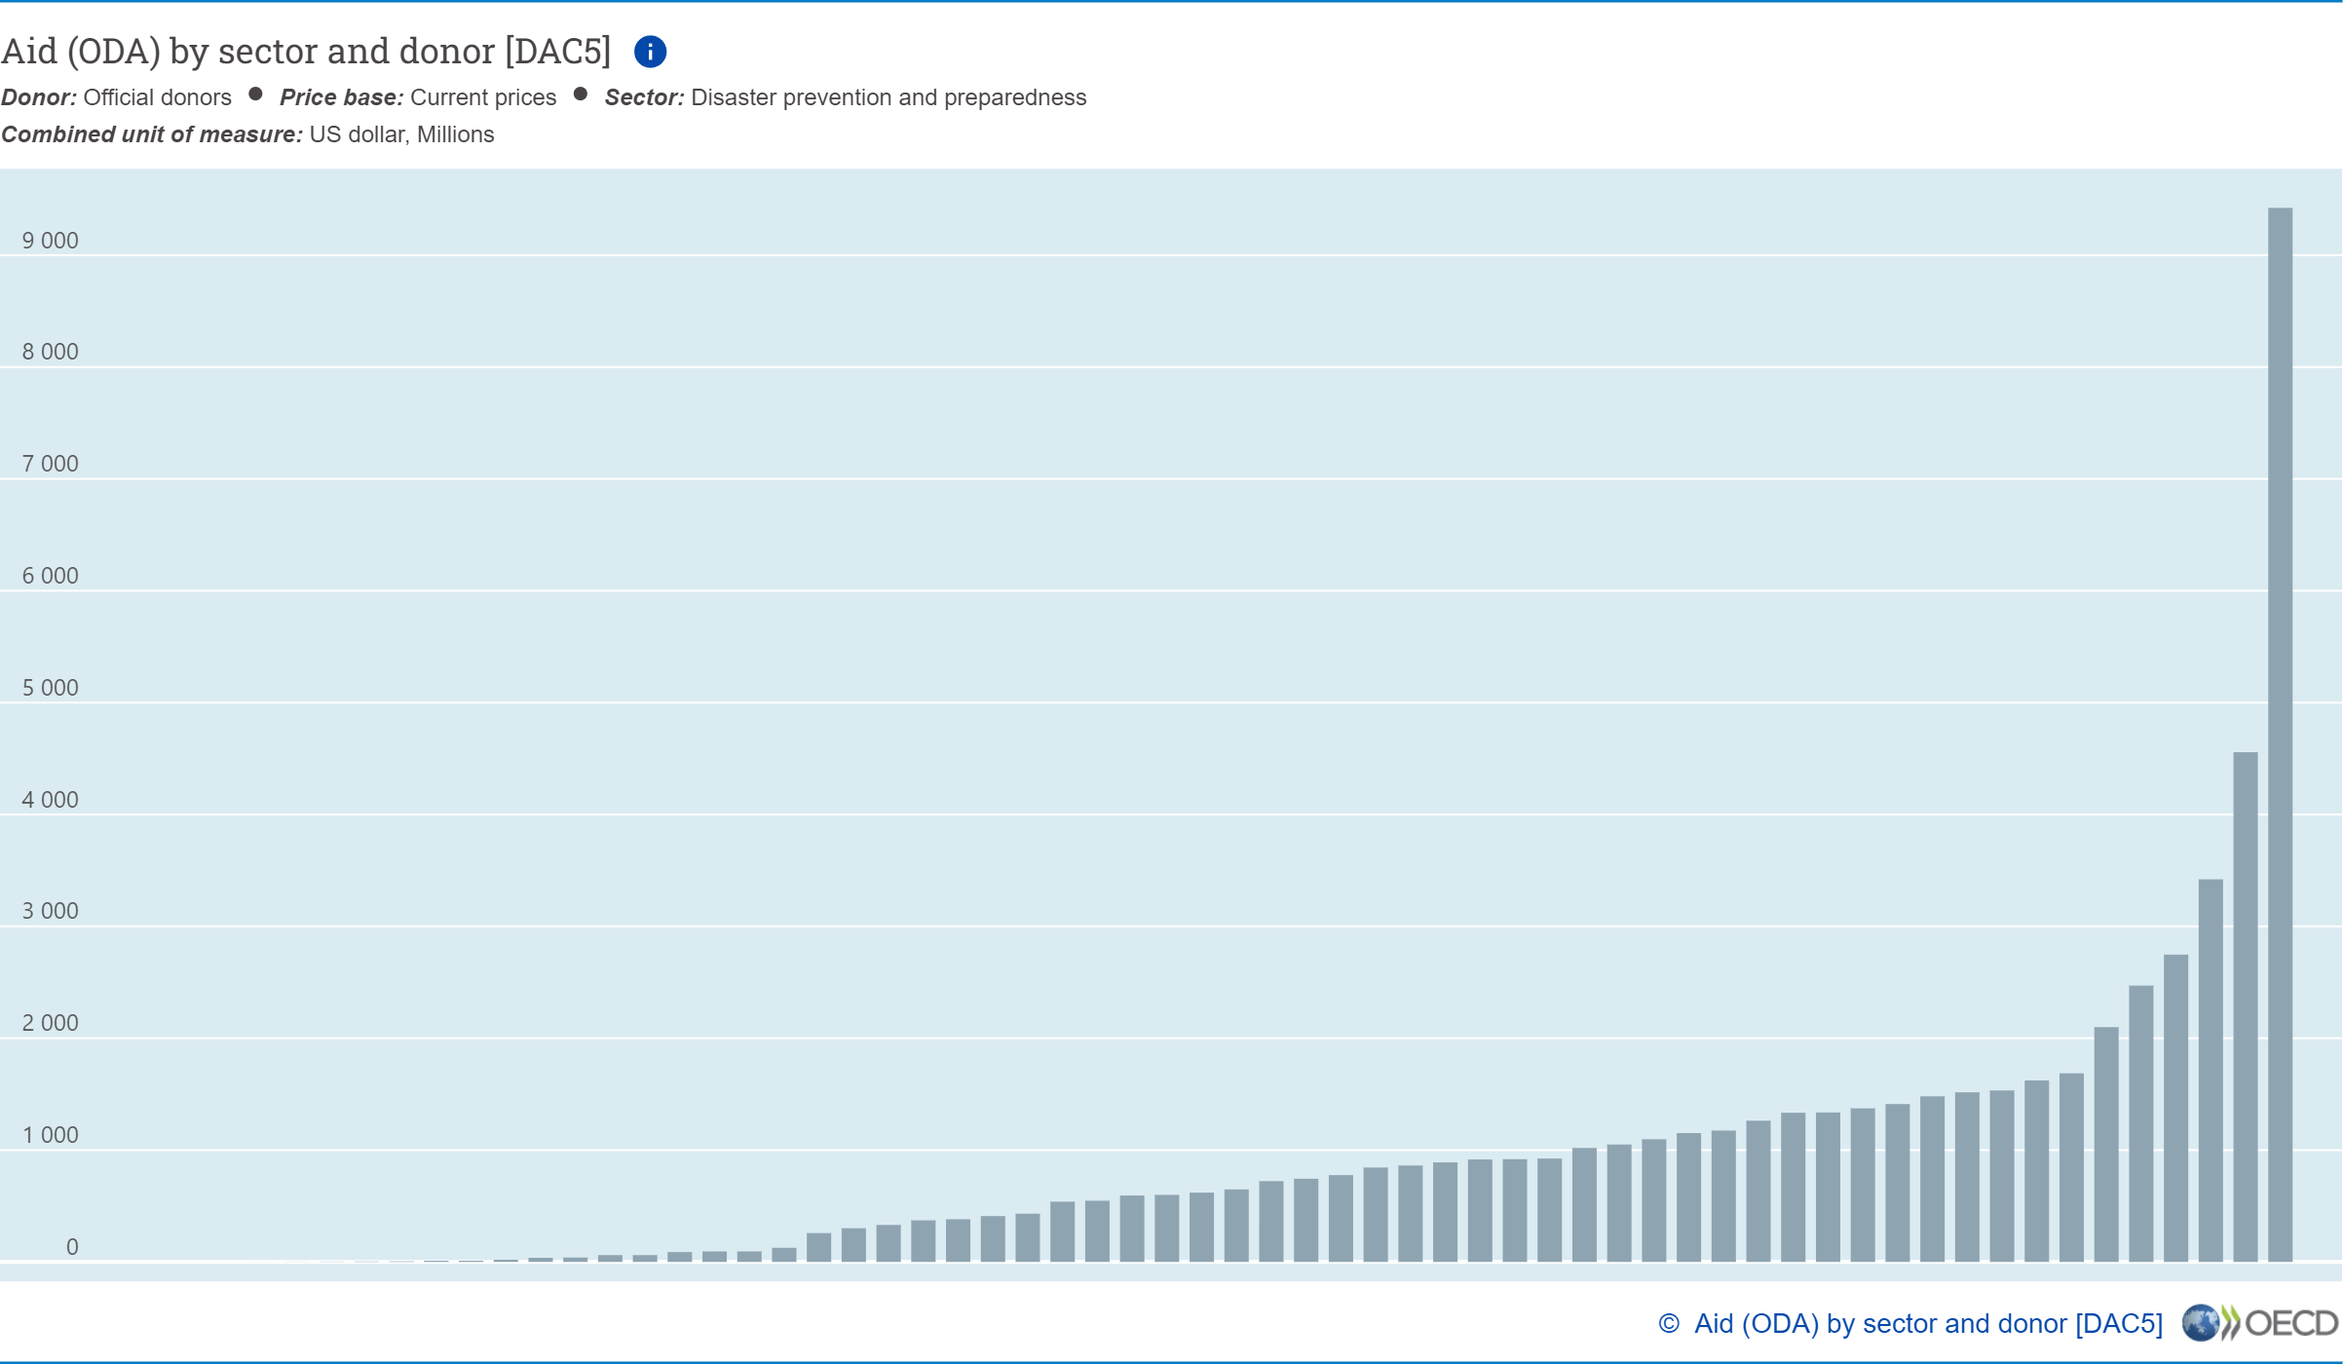Click Combined unit of measure: US dollar, Millions

pyautogui.click(x=247, y=134)
